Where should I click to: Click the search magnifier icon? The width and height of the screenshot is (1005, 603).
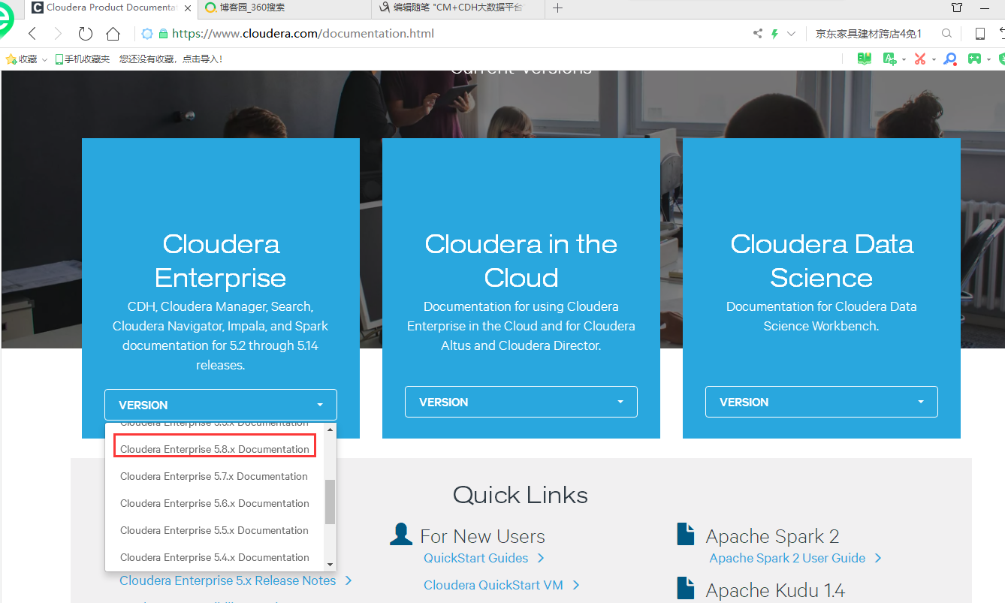coord(946,34)
